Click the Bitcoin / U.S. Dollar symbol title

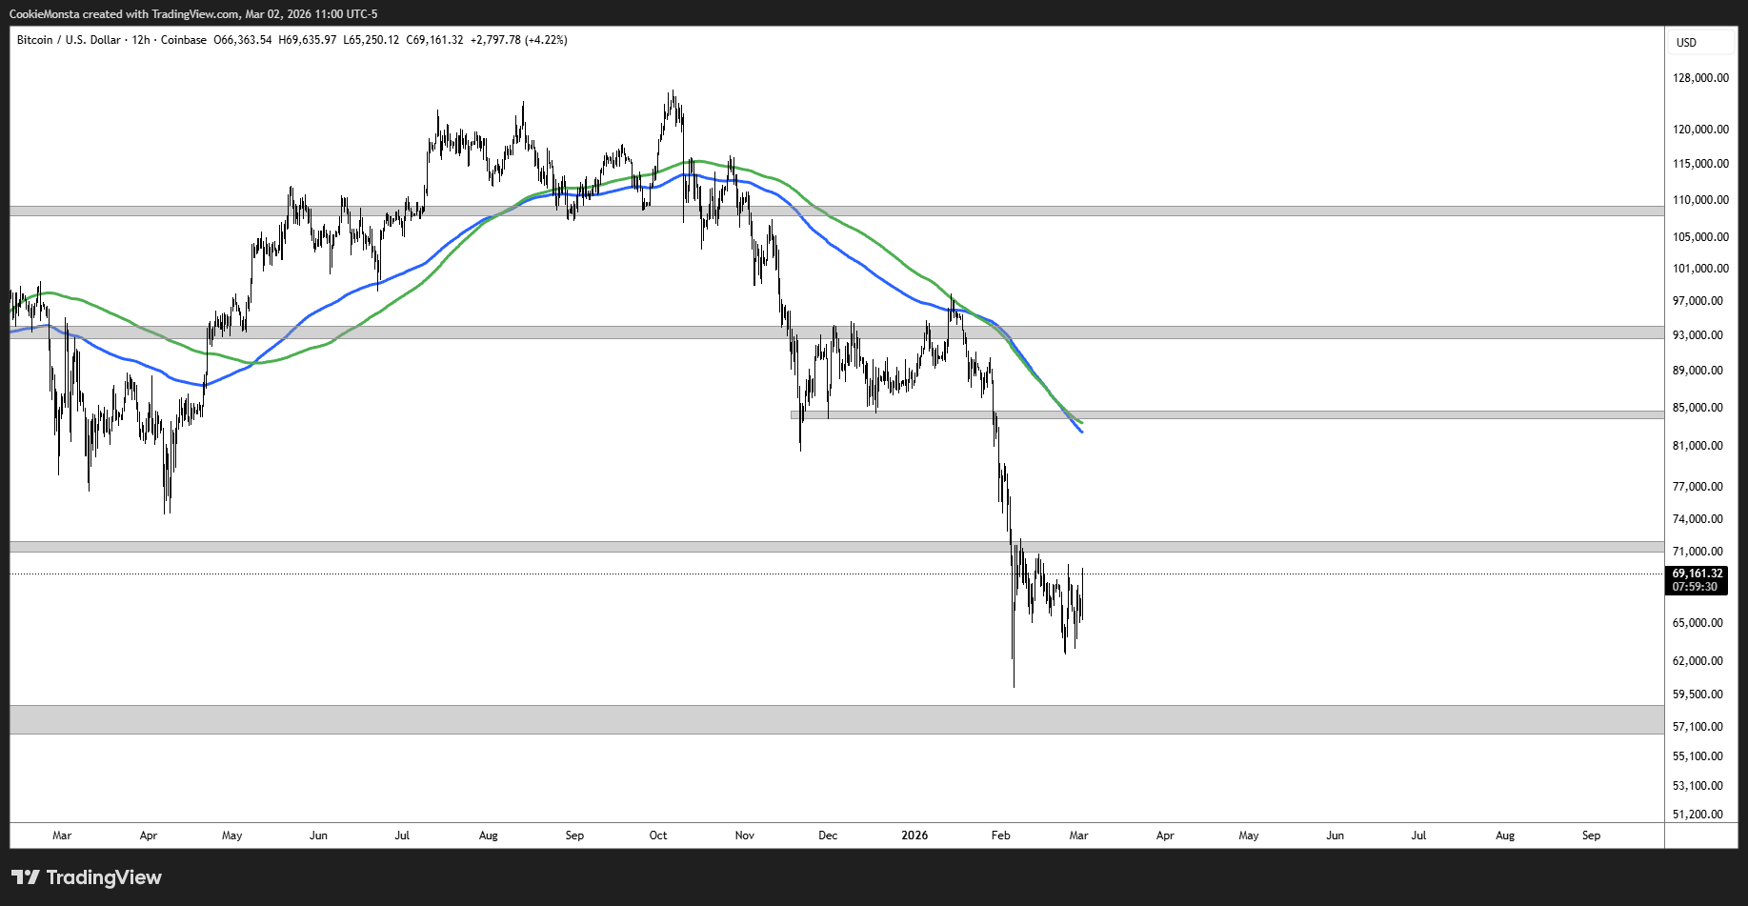[69, 40]
